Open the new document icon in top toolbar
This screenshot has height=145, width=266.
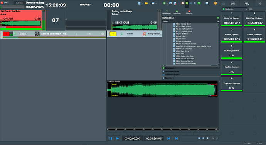(139, 3)
